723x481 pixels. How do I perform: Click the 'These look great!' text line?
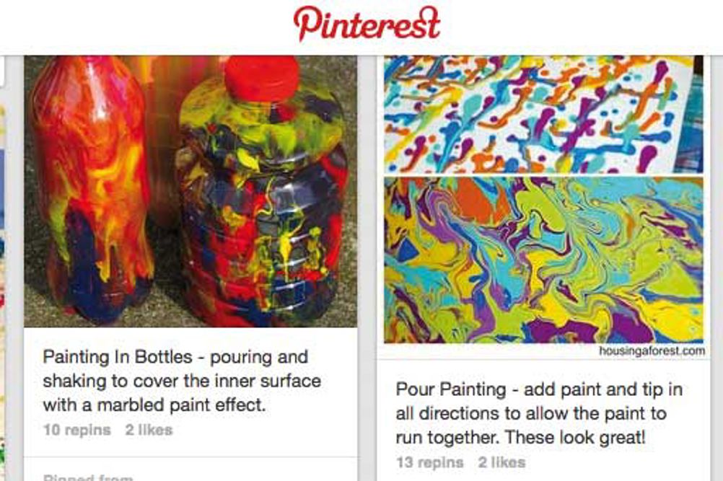point(520,437)
